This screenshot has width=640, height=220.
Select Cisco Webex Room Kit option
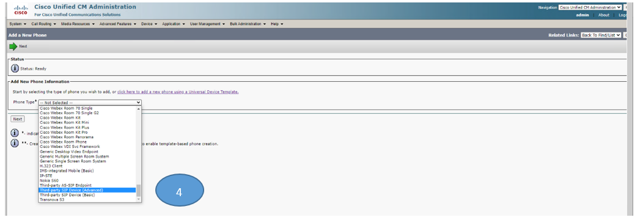click(x=87, y=117)
